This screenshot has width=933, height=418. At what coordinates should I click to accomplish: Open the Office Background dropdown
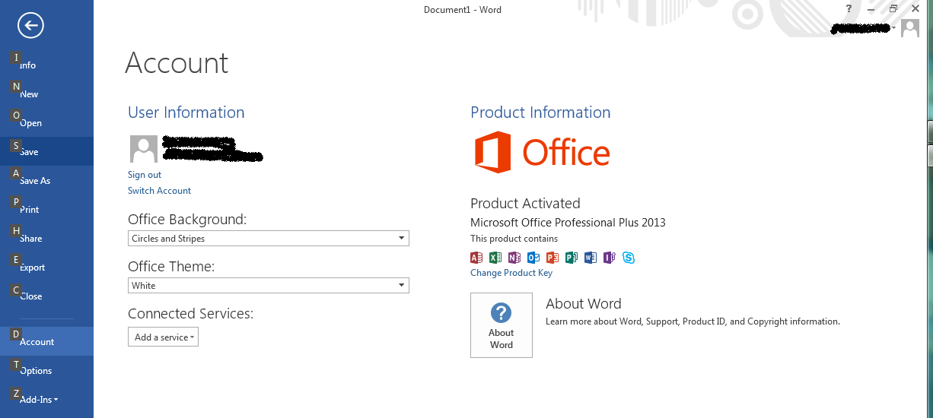tap(269, 239)
